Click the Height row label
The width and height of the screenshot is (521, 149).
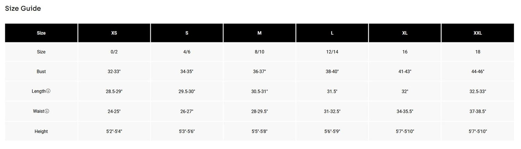pyautogui.click(x=41, y=131)
